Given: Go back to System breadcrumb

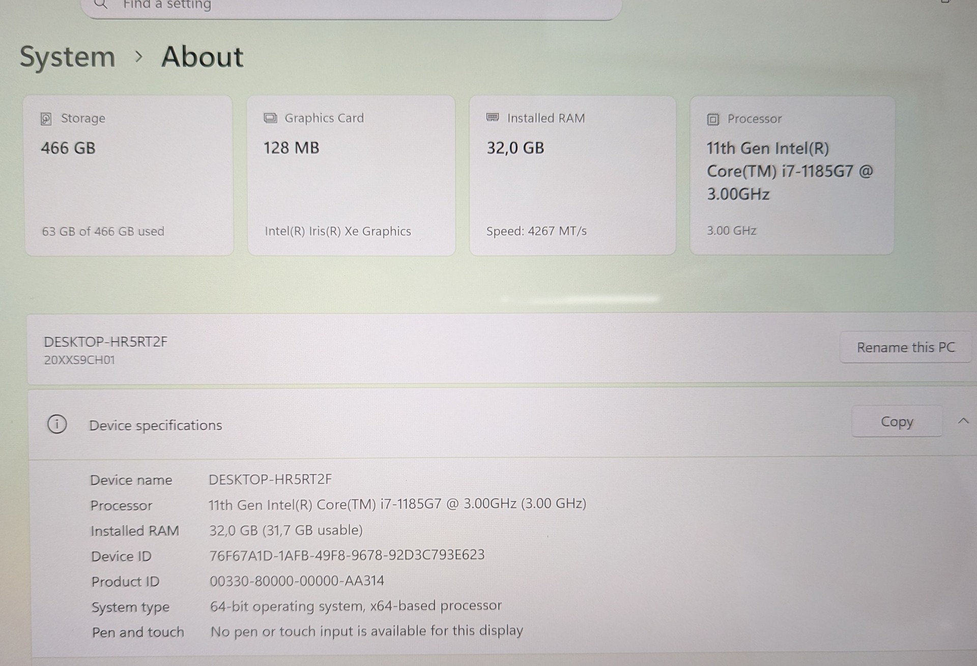Looking at the screenshot, I should 68,57.
